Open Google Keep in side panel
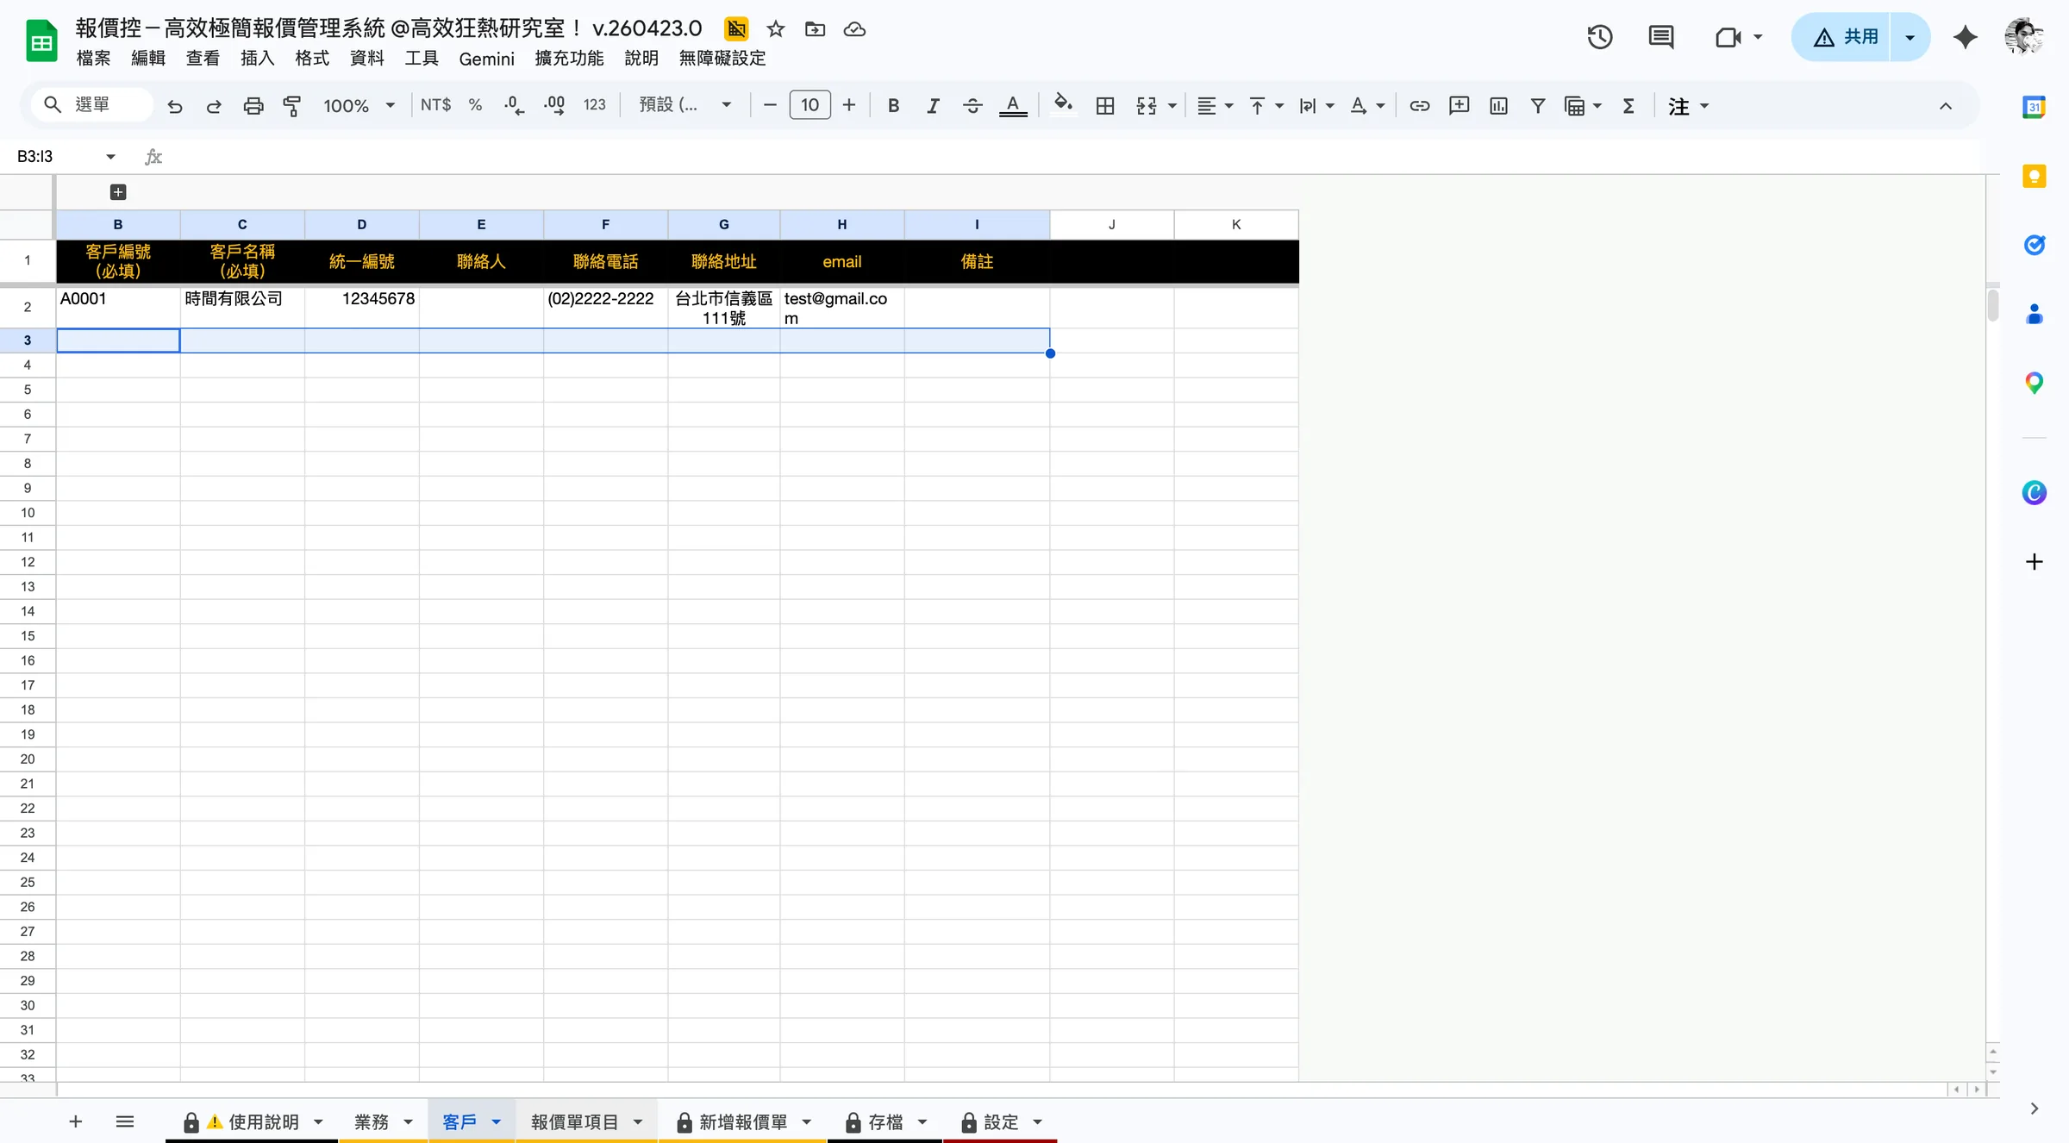 point(2034,176)
